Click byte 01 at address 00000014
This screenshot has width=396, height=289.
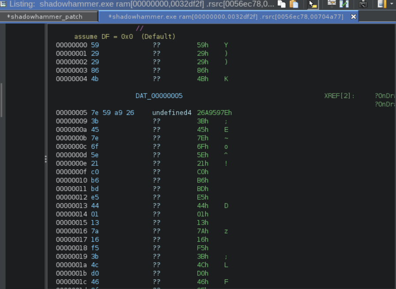coord(95,214)
